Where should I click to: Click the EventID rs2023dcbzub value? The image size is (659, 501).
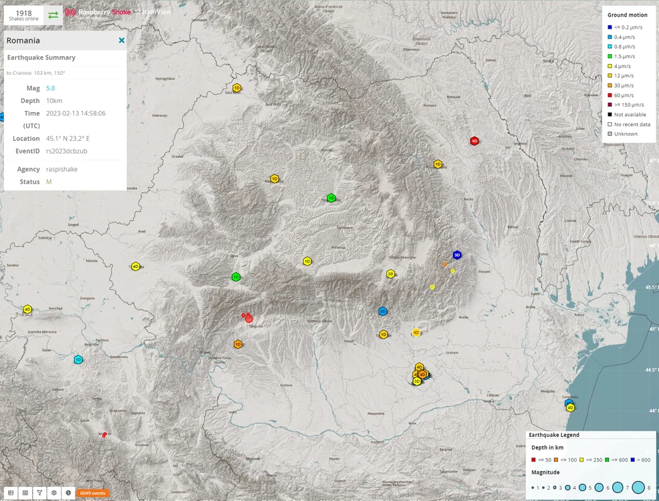(67, 151)
